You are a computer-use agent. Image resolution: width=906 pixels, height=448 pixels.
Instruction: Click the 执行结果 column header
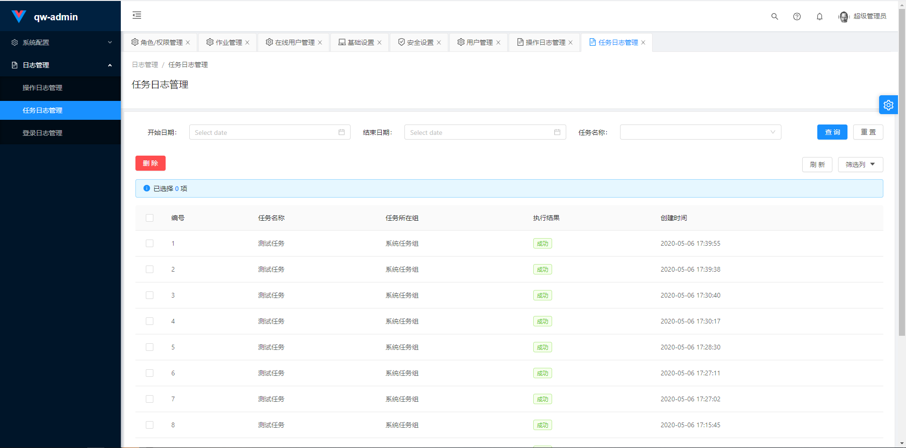[x=546, y=218]
